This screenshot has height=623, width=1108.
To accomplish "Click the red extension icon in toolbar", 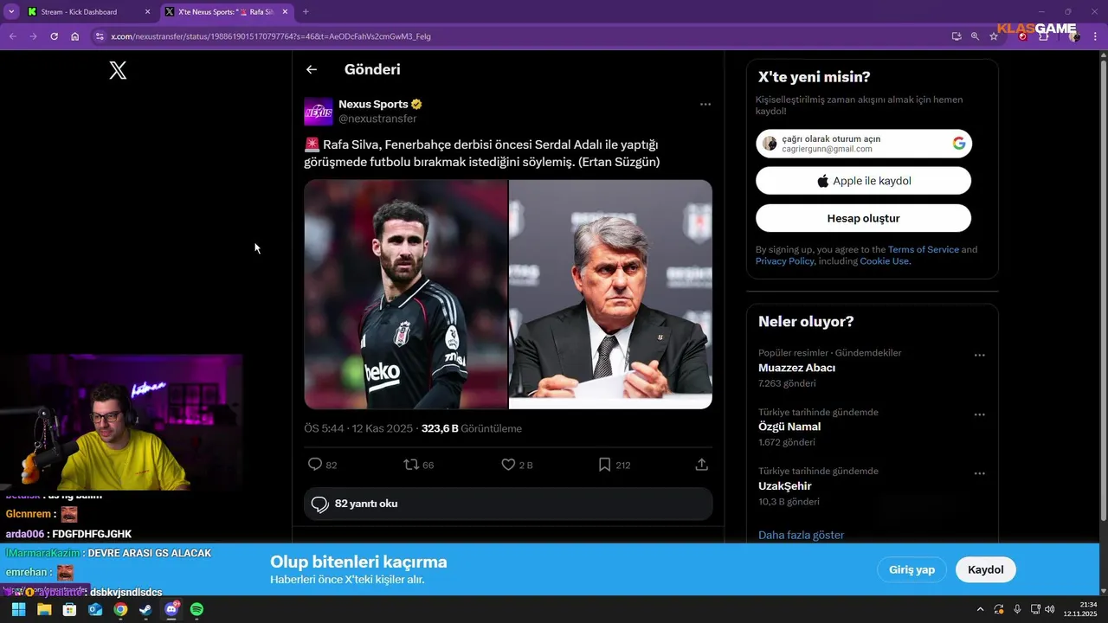I will click(x=1022, y=36).
